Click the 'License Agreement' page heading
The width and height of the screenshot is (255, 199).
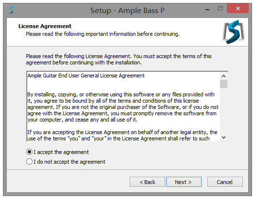(x=45, y=26)
